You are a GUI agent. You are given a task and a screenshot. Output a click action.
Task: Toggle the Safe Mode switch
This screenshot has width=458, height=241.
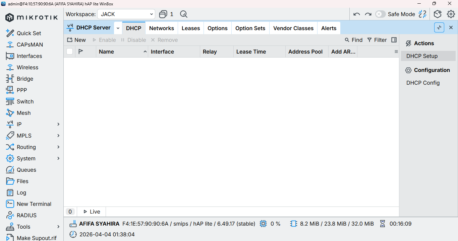pyautogui.click(x=380, y=14)
